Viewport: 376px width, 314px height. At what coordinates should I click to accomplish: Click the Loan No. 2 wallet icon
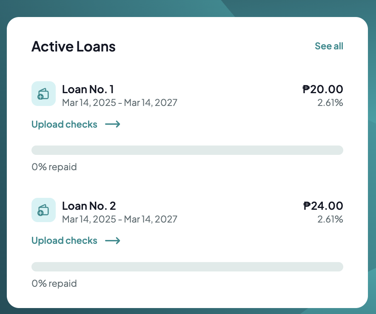(x=43, y=210)
